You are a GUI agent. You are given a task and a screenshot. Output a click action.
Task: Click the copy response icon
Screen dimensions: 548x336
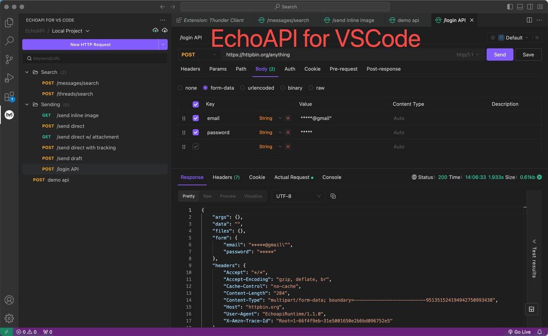click(333, 196)
